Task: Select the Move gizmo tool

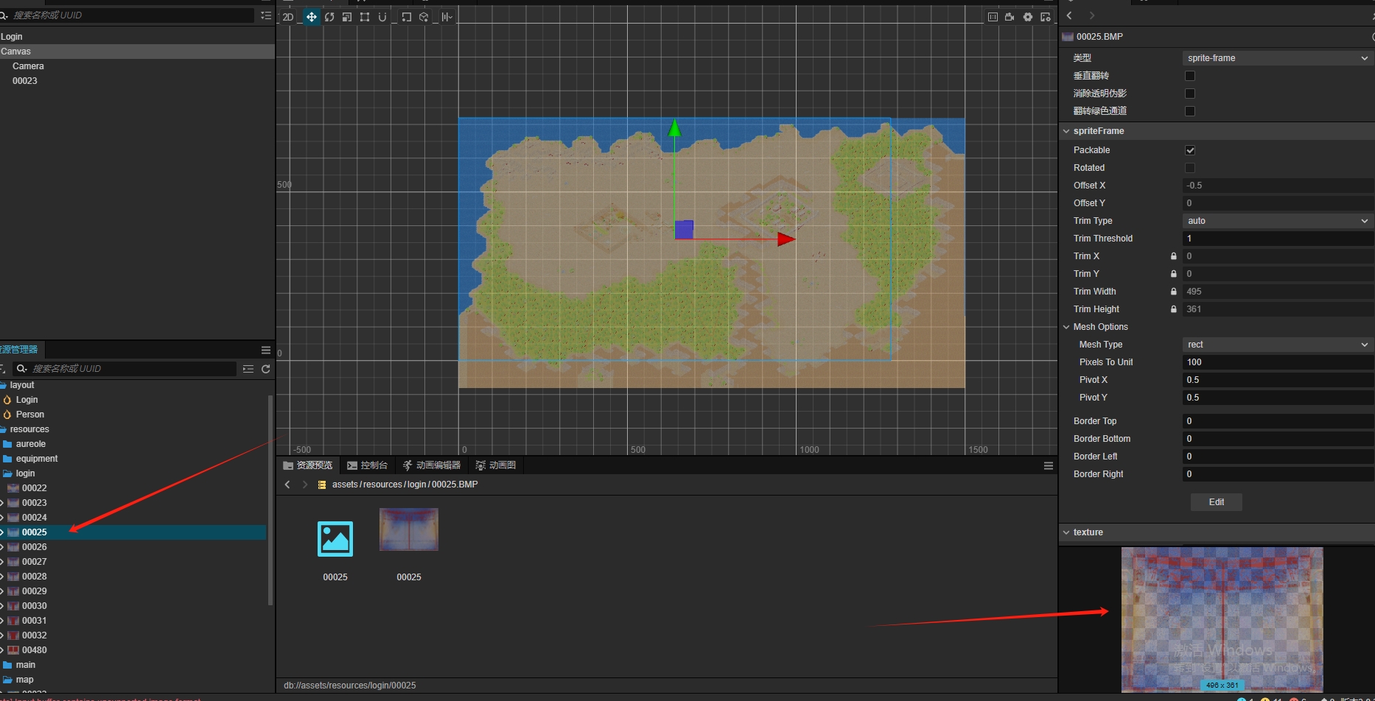Action: [312, 17]
